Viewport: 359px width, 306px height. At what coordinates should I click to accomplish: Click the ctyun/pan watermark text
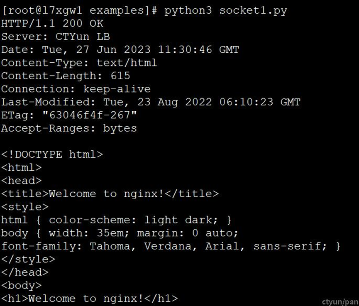340,302
